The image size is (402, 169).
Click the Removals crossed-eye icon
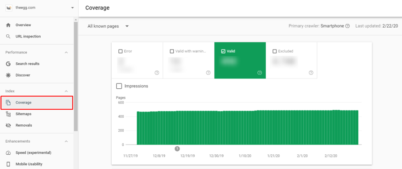[x=8, y=125]
